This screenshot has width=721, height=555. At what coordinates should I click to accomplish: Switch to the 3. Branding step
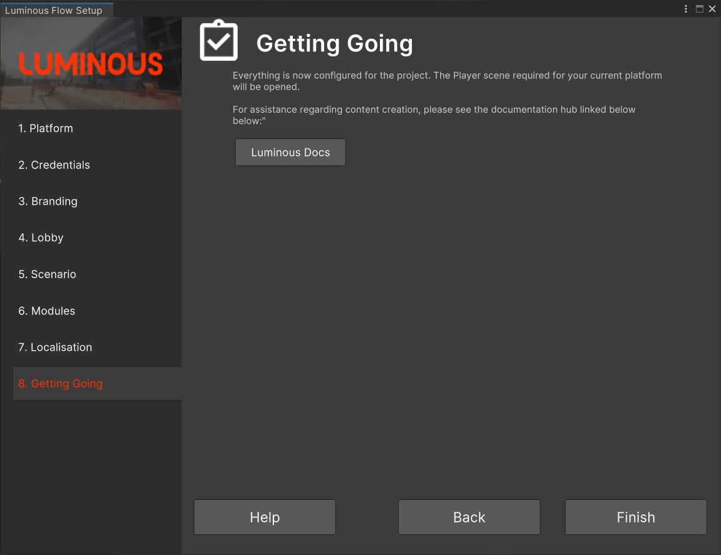click(x=48, y=201)
